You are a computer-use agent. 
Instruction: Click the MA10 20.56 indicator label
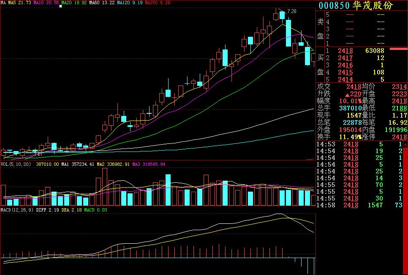pos(46,3)
